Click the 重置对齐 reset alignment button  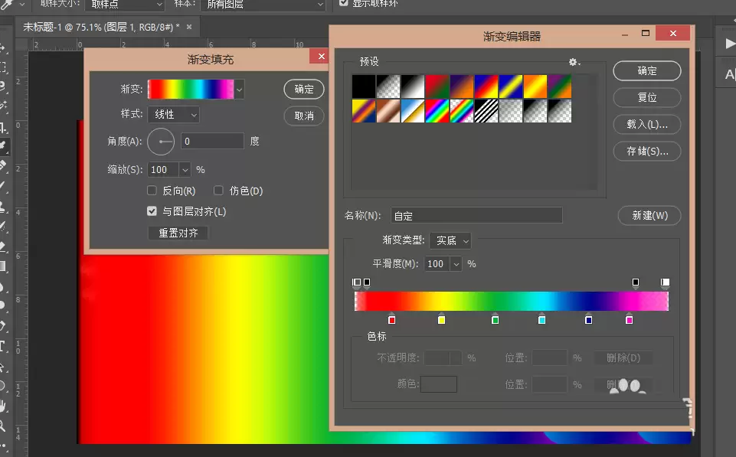click(x=178, y=233)
